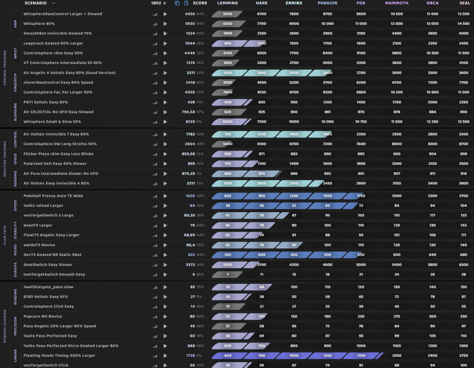Open stats icon for Pasu Angelic 20% Larger

coord(155,327)
